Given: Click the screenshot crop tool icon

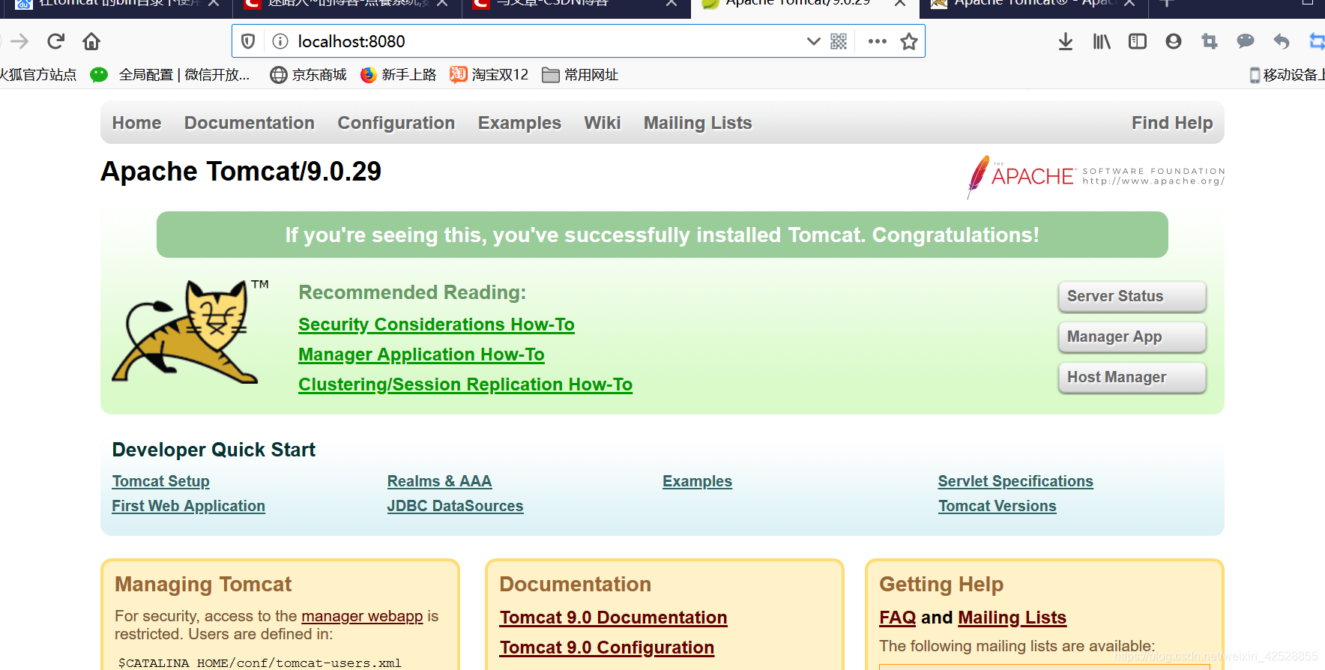Looking at the screenshot, I should point(1210,41).
